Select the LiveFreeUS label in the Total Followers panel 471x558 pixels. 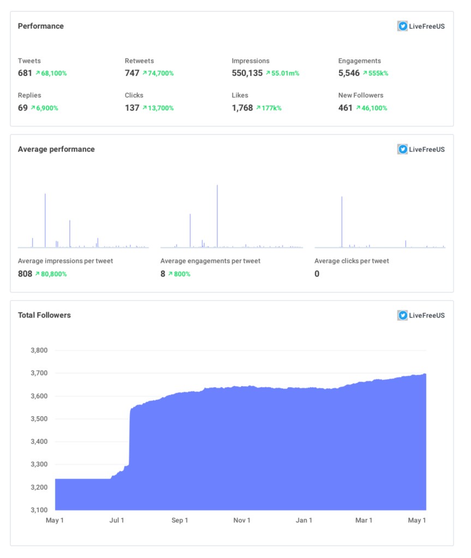tap(427, 315)
